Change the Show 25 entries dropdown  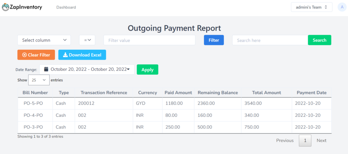pos(39,80)
